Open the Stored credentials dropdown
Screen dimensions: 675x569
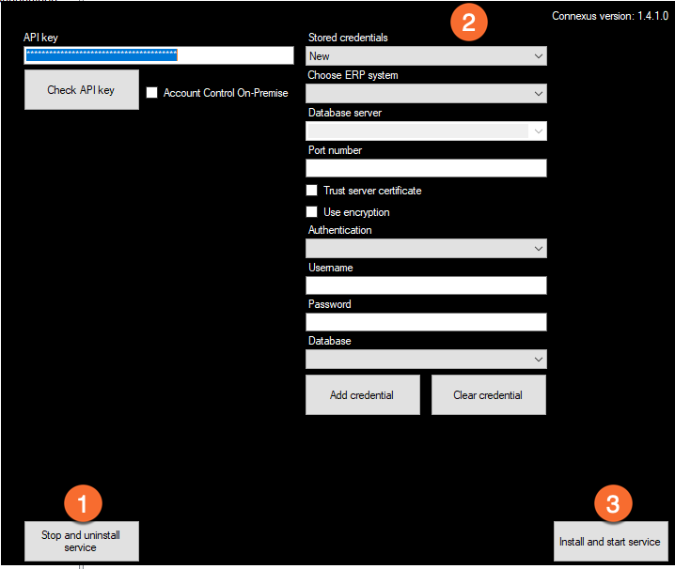426,56
